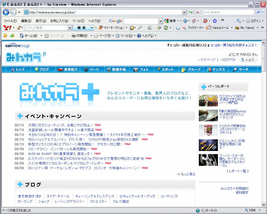This screenshot has height=214, width=267.
Task: Open the Bilstein shock absorbers thumbnail
Action: pyautogui.click(x=208, y=145)
